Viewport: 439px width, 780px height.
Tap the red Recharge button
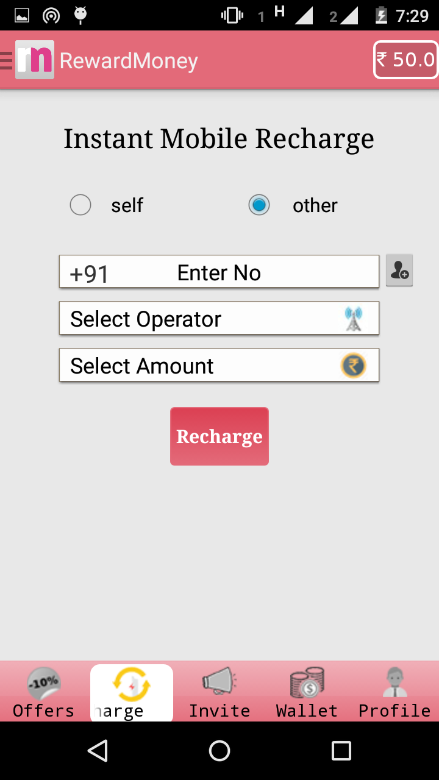coord(220,436)
